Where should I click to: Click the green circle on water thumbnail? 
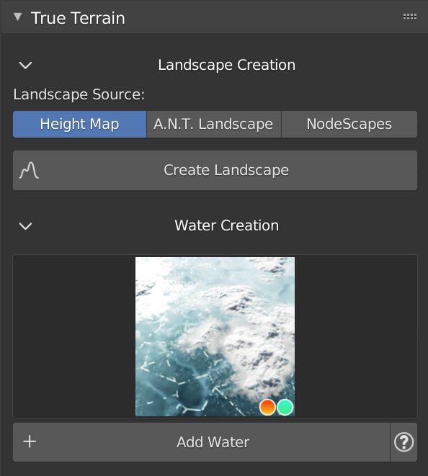point(285,407)
